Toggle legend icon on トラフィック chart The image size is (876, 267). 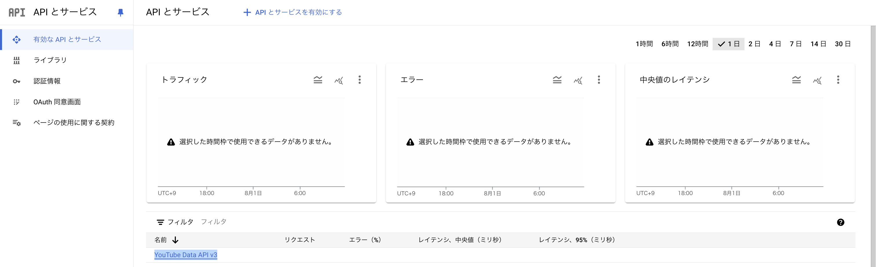coord(318,80)
